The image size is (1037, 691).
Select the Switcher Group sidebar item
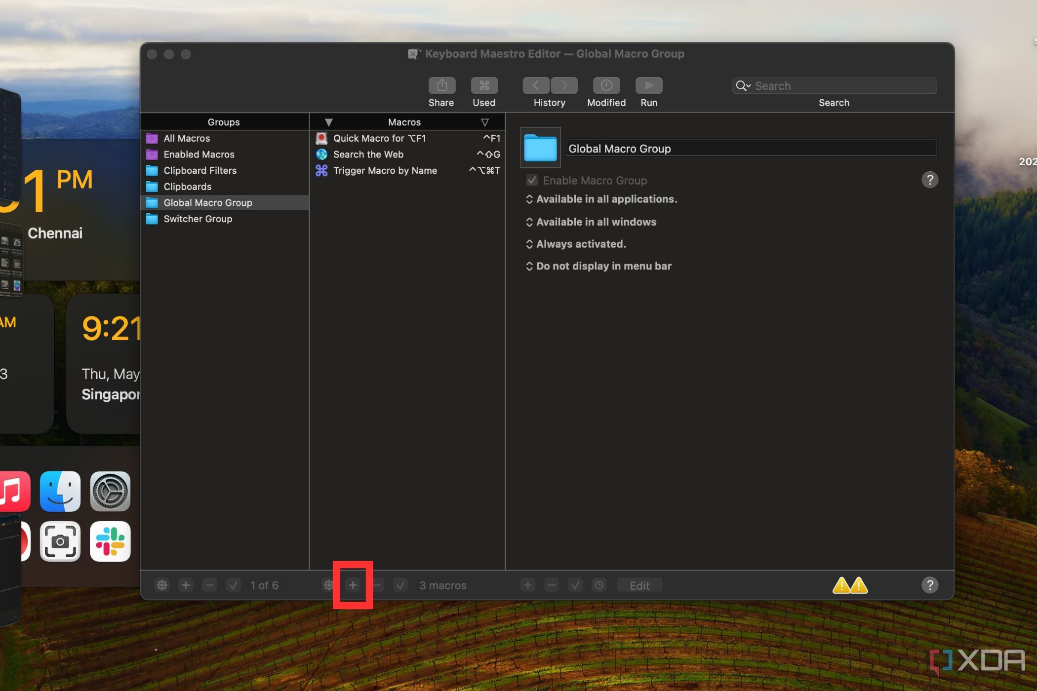coord(198,218)
